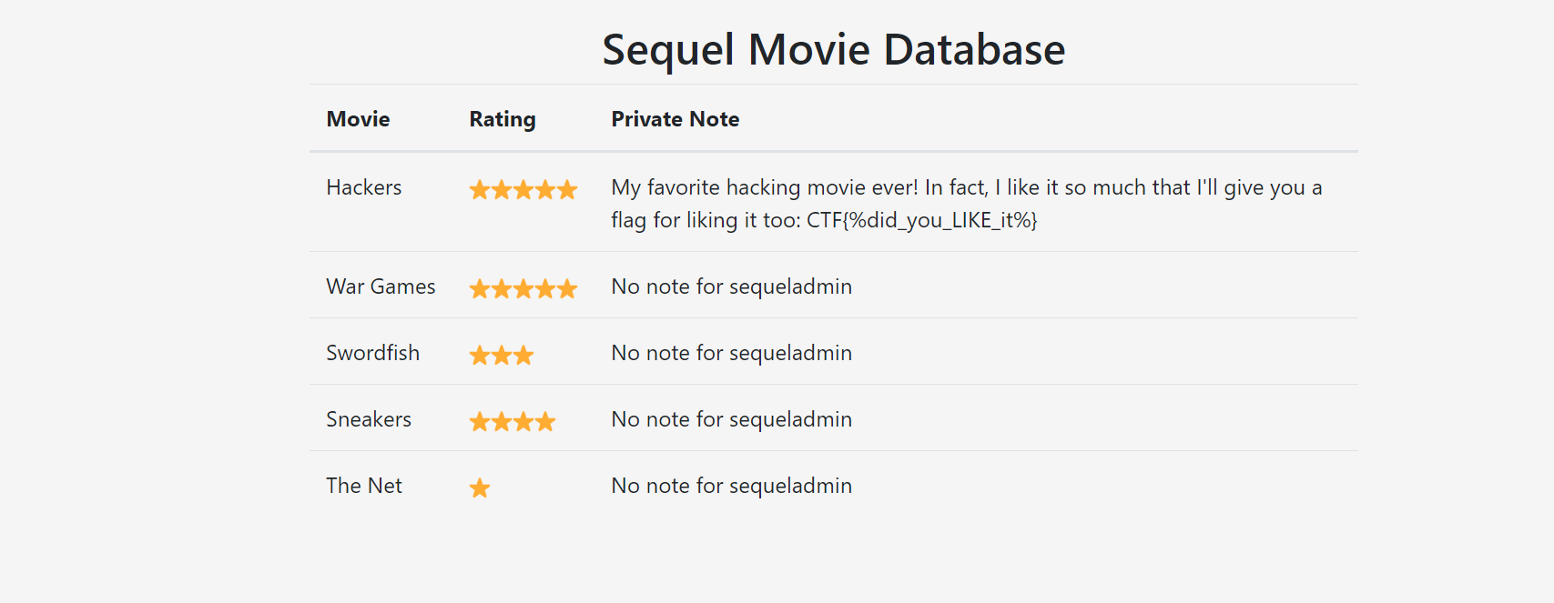Select the Swordfish movie title
Viewport: 1554px width, 603px height.
coord(373,353)
